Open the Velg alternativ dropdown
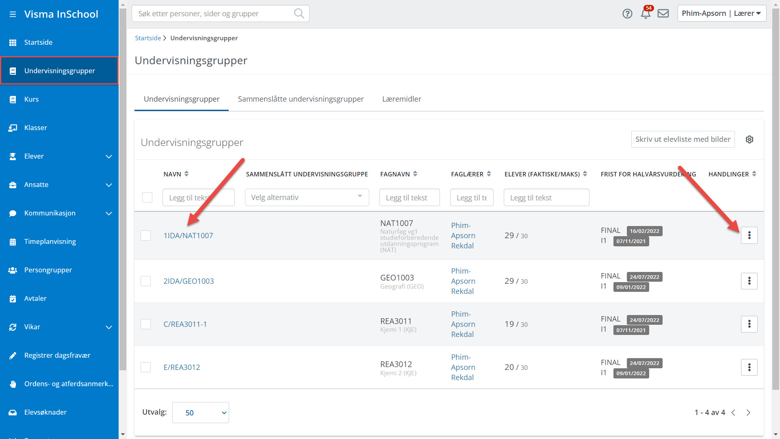The image size is (780, 439). [307, 198]
